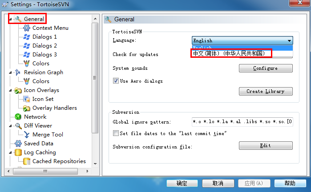Select the Dialogs 2 tree item
Viewport: 311px width, 192px height.
coord(44,46)
